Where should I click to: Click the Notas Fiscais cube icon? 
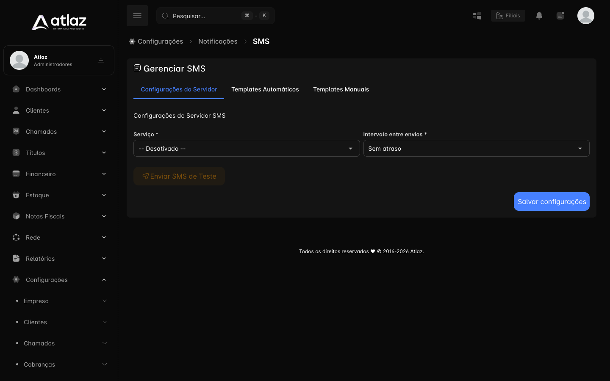tap(16, 216)
